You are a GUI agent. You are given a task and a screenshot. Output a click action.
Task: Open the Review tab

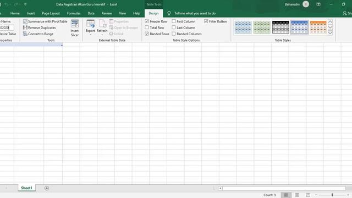107,13
